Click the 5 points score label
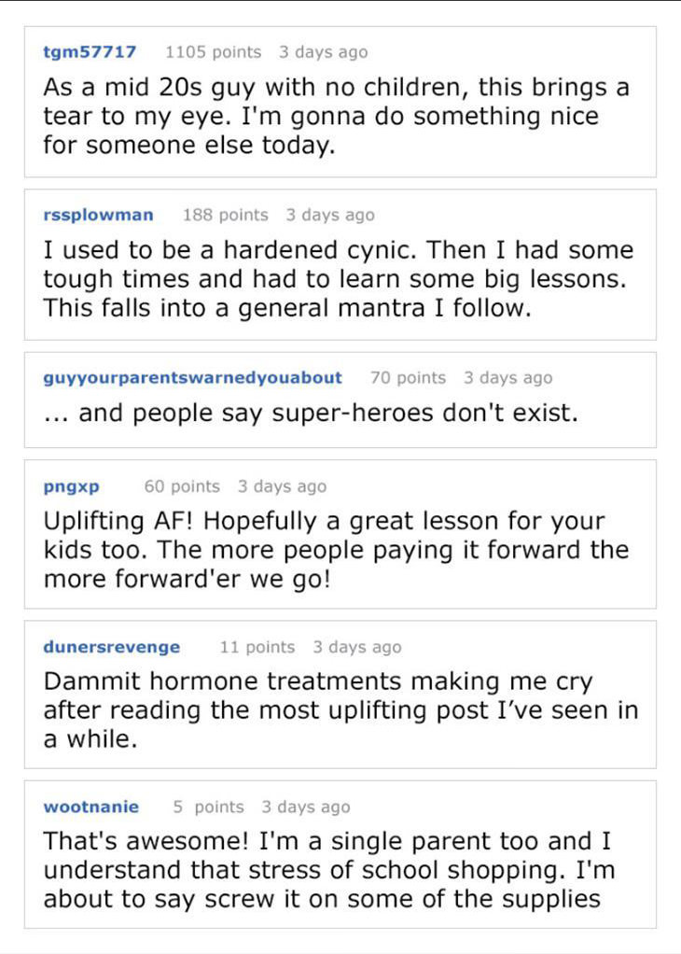Viewport: 681px width, 954px height. point(209,807)
